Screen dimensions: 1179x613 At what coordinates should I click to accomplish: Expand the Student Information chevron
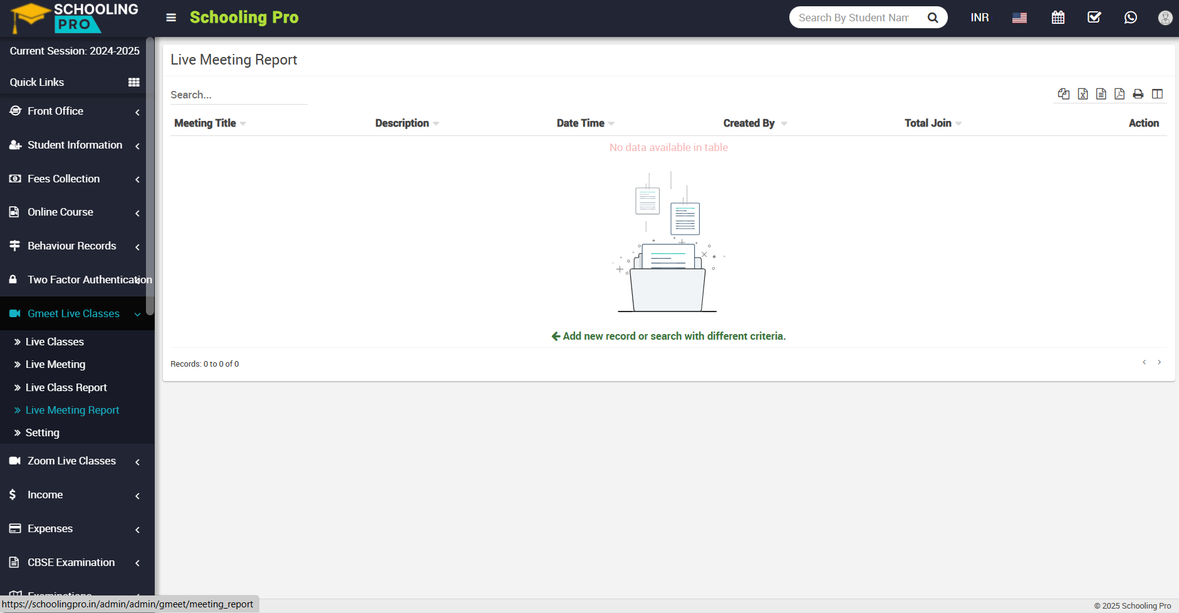137,146
